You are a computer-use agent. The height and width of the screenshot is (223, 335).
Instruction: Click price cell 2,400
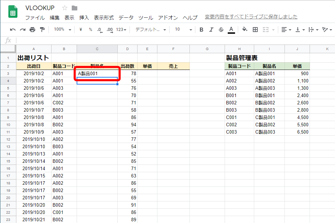pos(297,95)
